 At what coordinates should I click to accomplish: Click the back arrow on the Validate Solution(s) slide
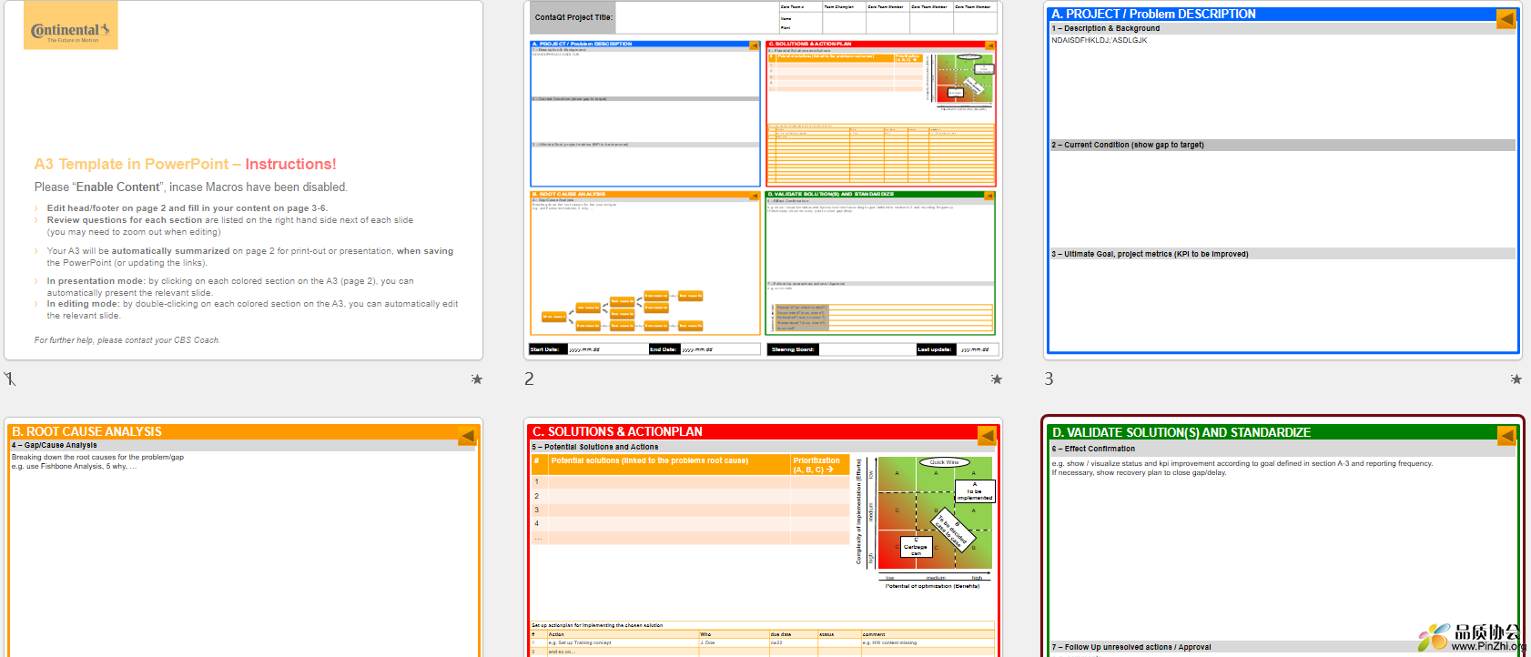(1506, 436)
